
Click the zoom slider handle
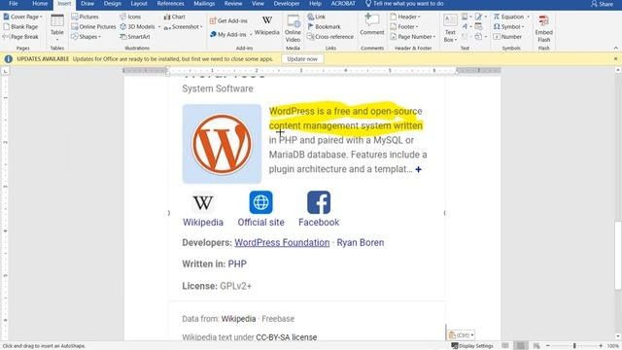(x=574, y=346)
